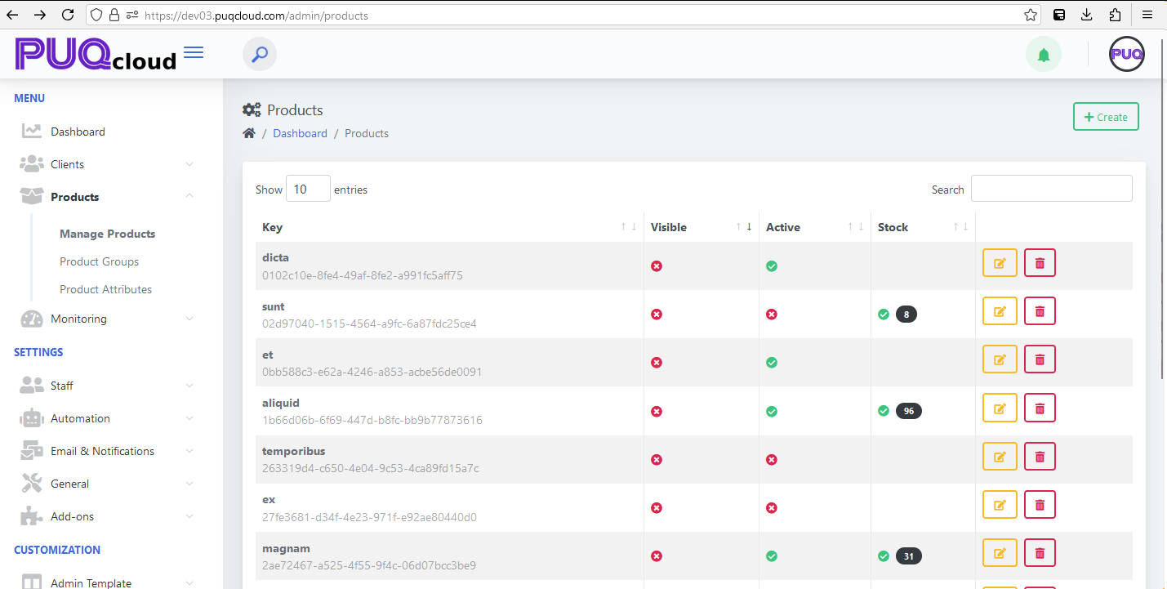
Task: Reload the page with refresh icon
Action: click(x=68, y=15)
